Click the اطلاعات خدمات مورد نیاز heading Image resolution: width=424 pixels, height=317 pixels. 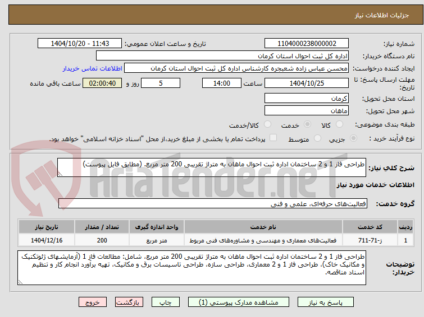click(x=375, y=185)
